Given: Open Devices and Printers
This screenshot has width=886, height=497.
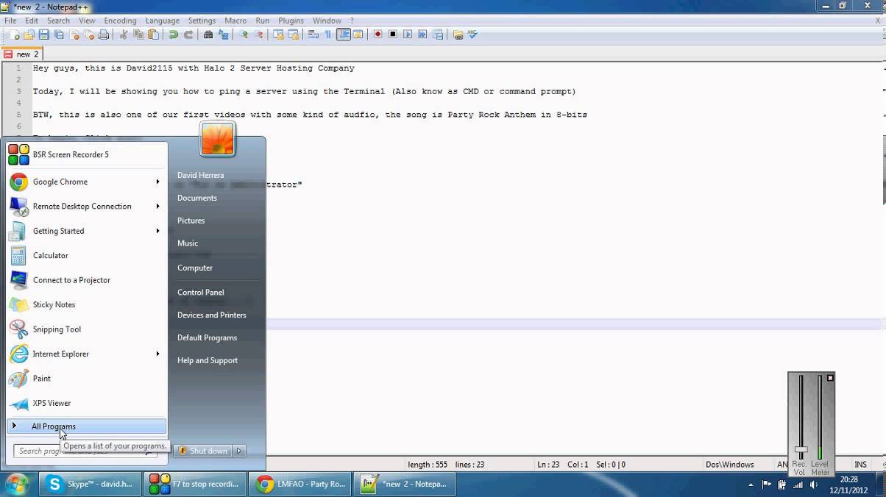Looking at the screenshot, I should coord(212,315).
